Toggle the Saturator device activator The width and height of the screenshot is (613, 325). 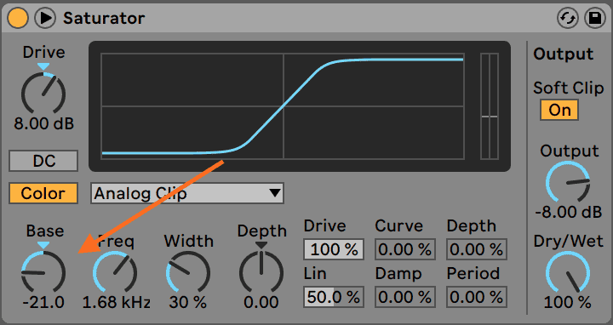18,18
